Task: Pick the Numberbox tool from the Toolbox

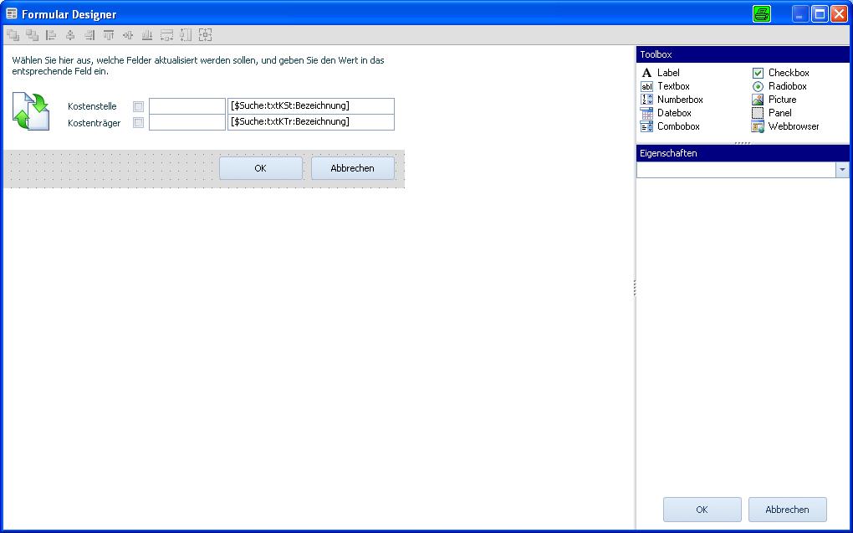Action: click(x=672, y=100)
